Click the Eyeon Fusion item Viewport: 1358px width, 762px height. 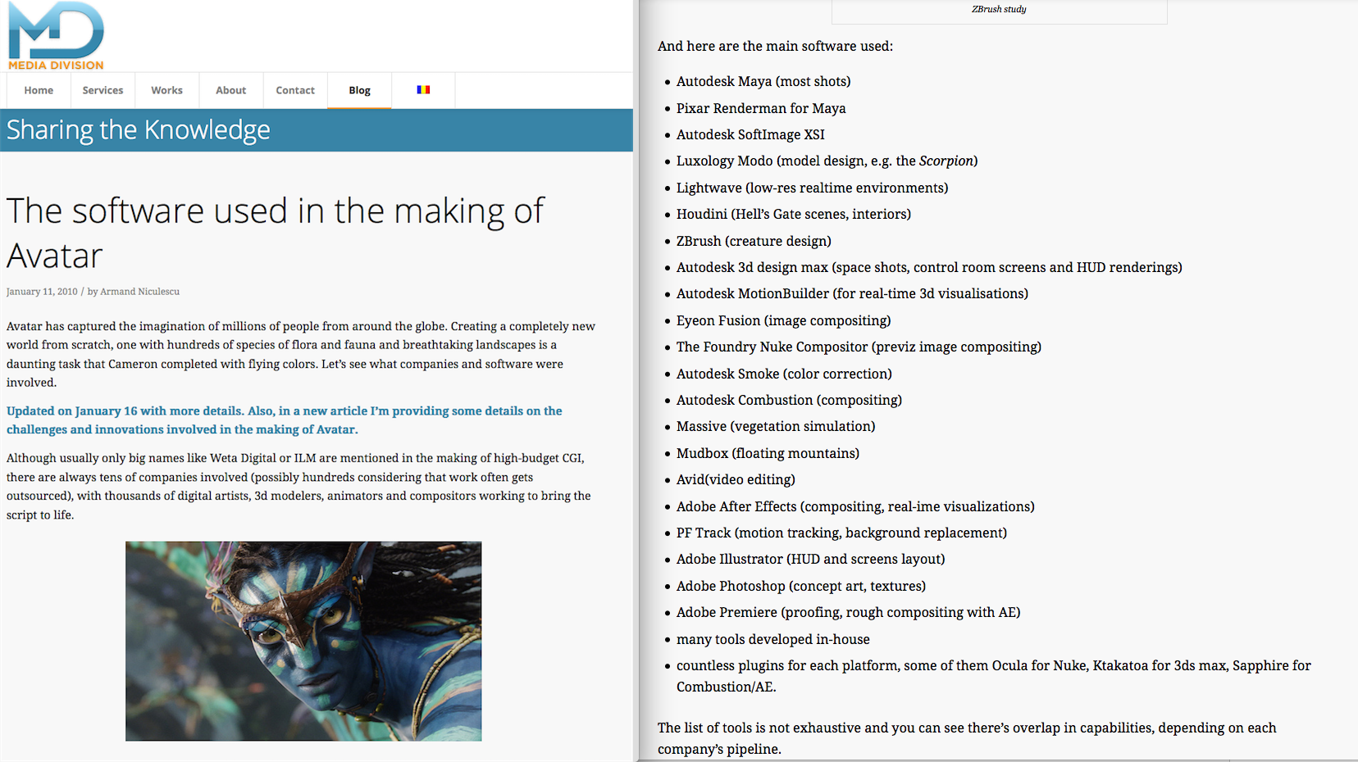[783, 320]
